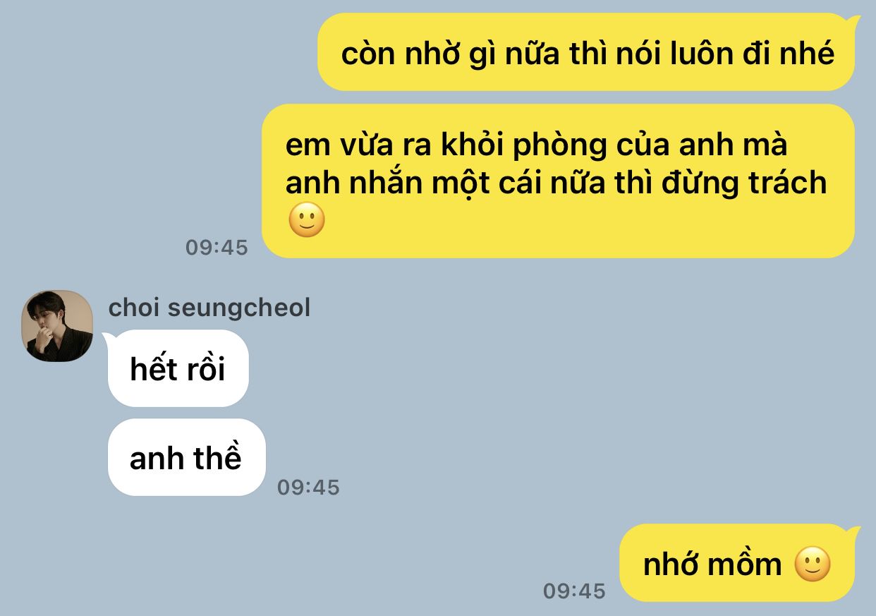876x616 pixels.
Task: Click the tail of the 'hết rồi' bubble
Action: (111, 340)
